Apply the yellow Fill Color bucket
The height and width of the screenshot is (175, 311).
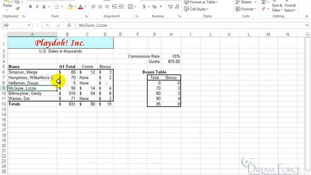pos(70,7)
